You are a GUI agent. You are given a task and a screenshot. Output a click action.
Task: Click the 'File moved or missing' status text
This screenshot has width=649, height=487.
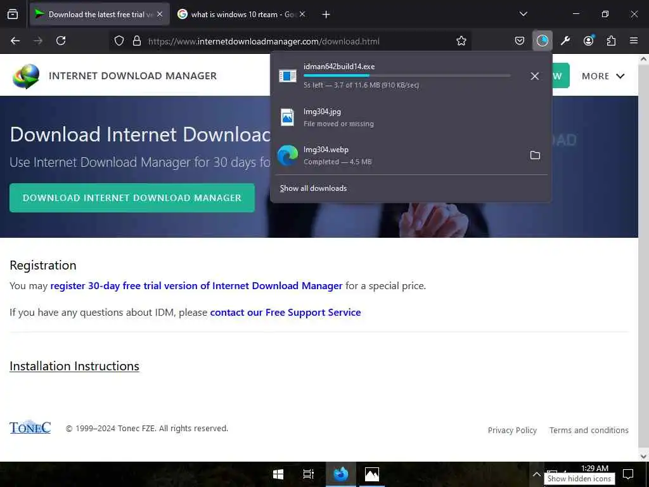[x=338, y=124]
